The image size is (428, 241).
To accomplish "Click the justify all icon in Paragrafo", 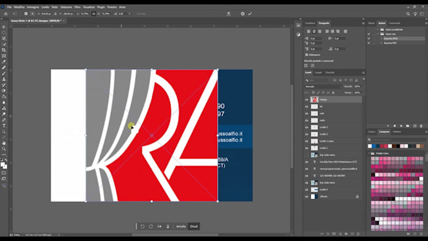I will pos(346,31).
